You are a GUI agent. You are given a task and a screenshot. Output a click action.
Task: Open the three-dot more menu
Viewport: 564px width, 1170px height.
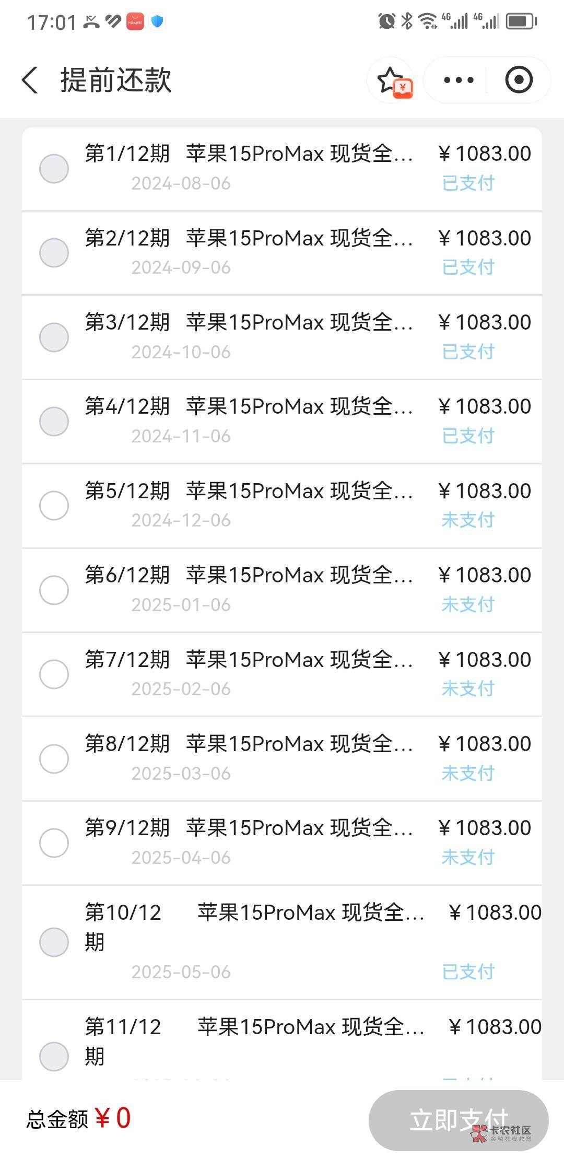point(458,80)
